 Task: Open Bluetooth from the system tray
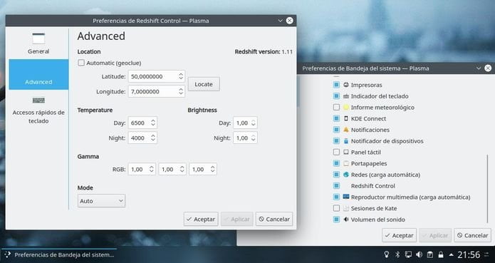tap(397, 254)
